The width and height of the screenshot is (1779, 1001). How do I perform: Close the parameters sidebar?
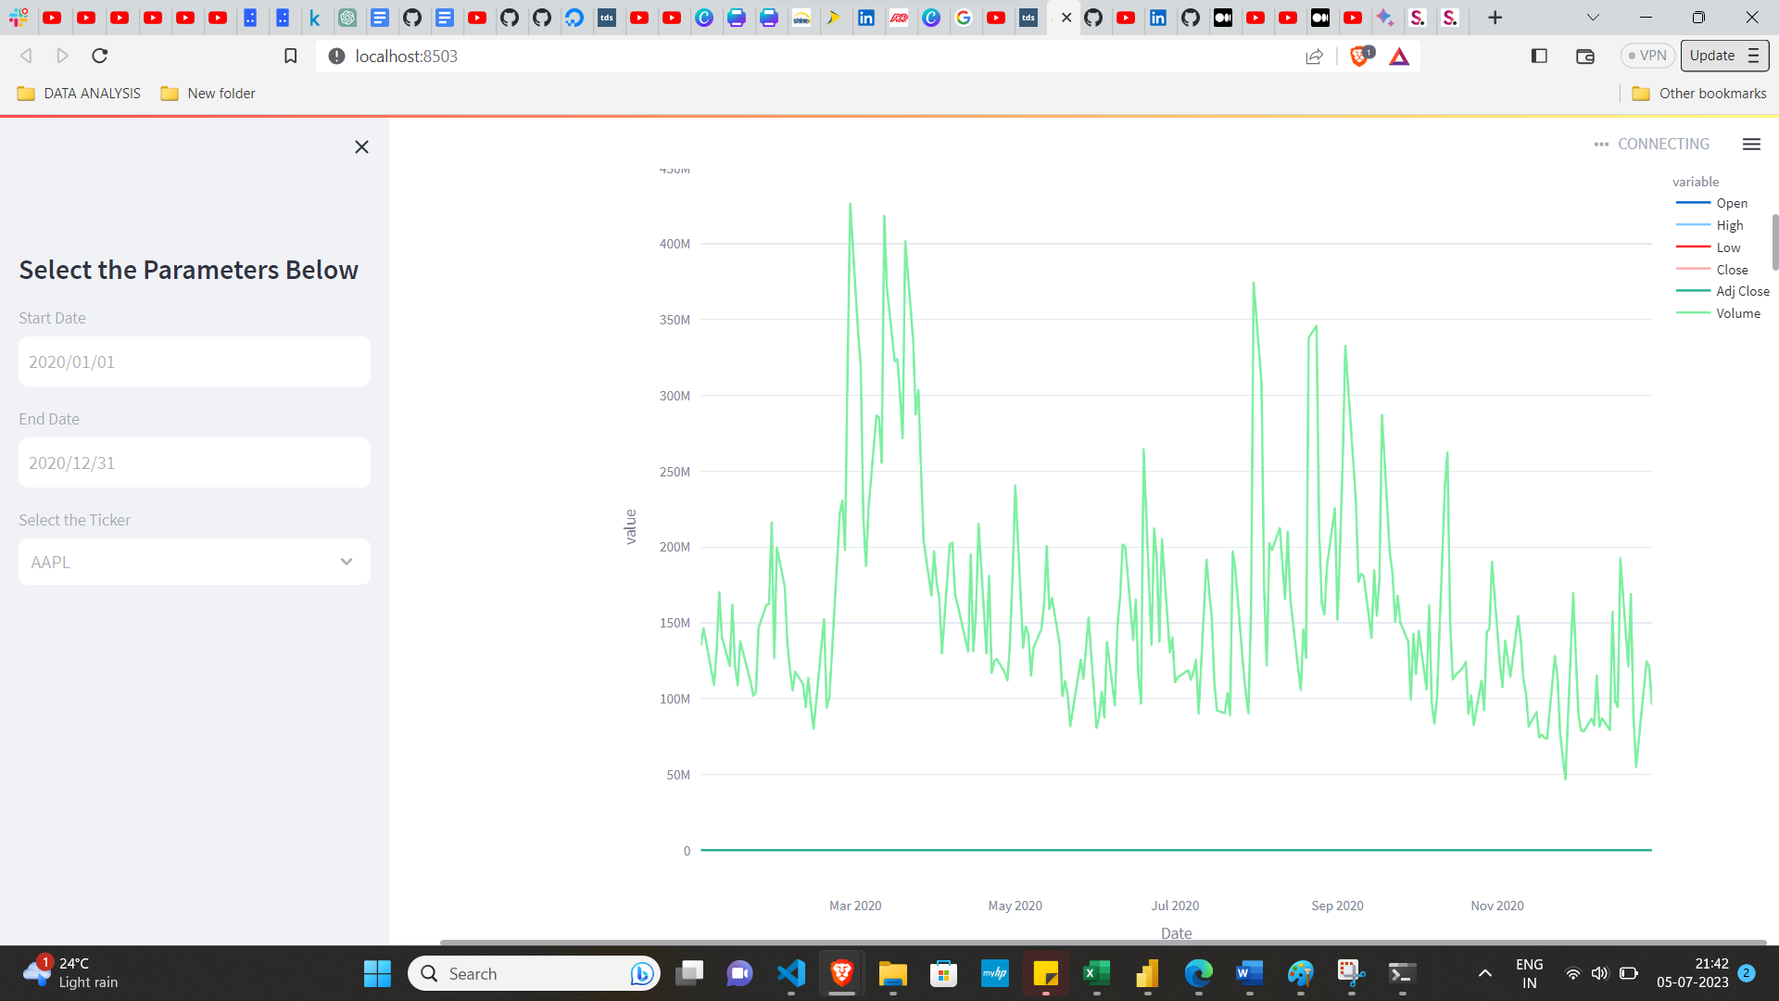361,146
